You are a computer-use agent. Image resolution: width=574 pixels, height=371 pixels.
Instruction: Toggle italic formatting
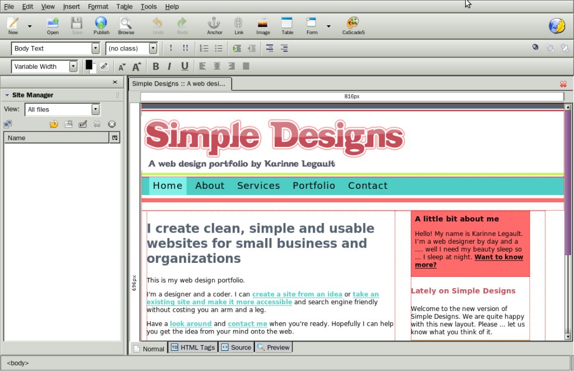point(169,66)
